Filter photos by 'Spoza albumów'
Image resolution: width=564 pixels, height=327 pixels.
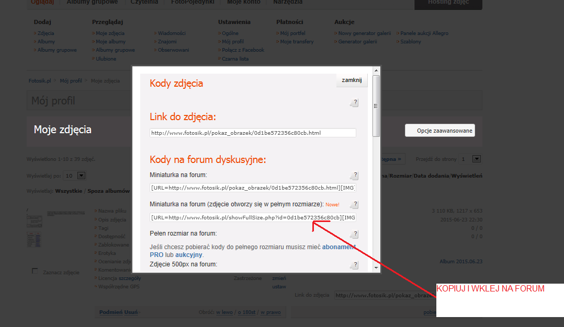click(109, 191)
